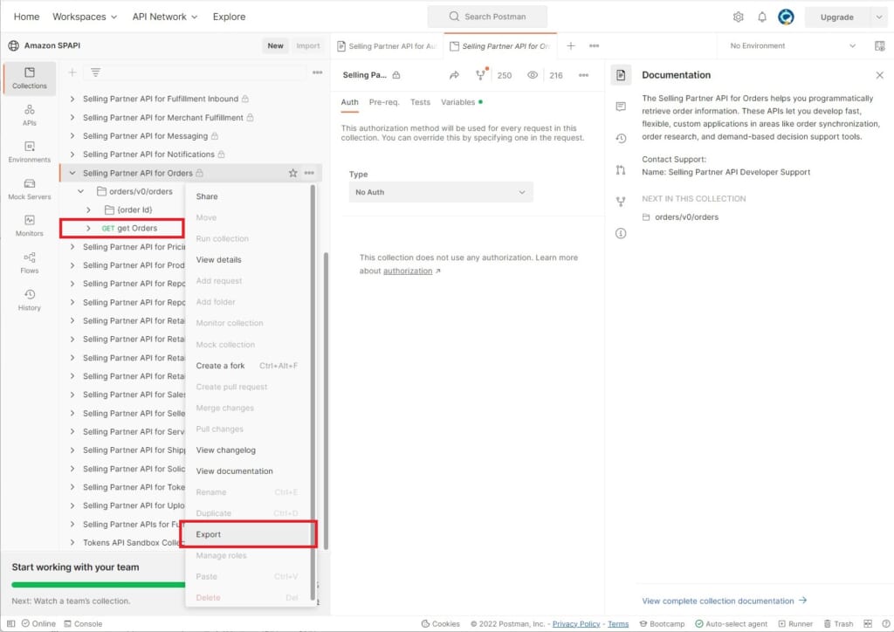Click the Upgrade button
894x632 pixels.
click(836, 17)
